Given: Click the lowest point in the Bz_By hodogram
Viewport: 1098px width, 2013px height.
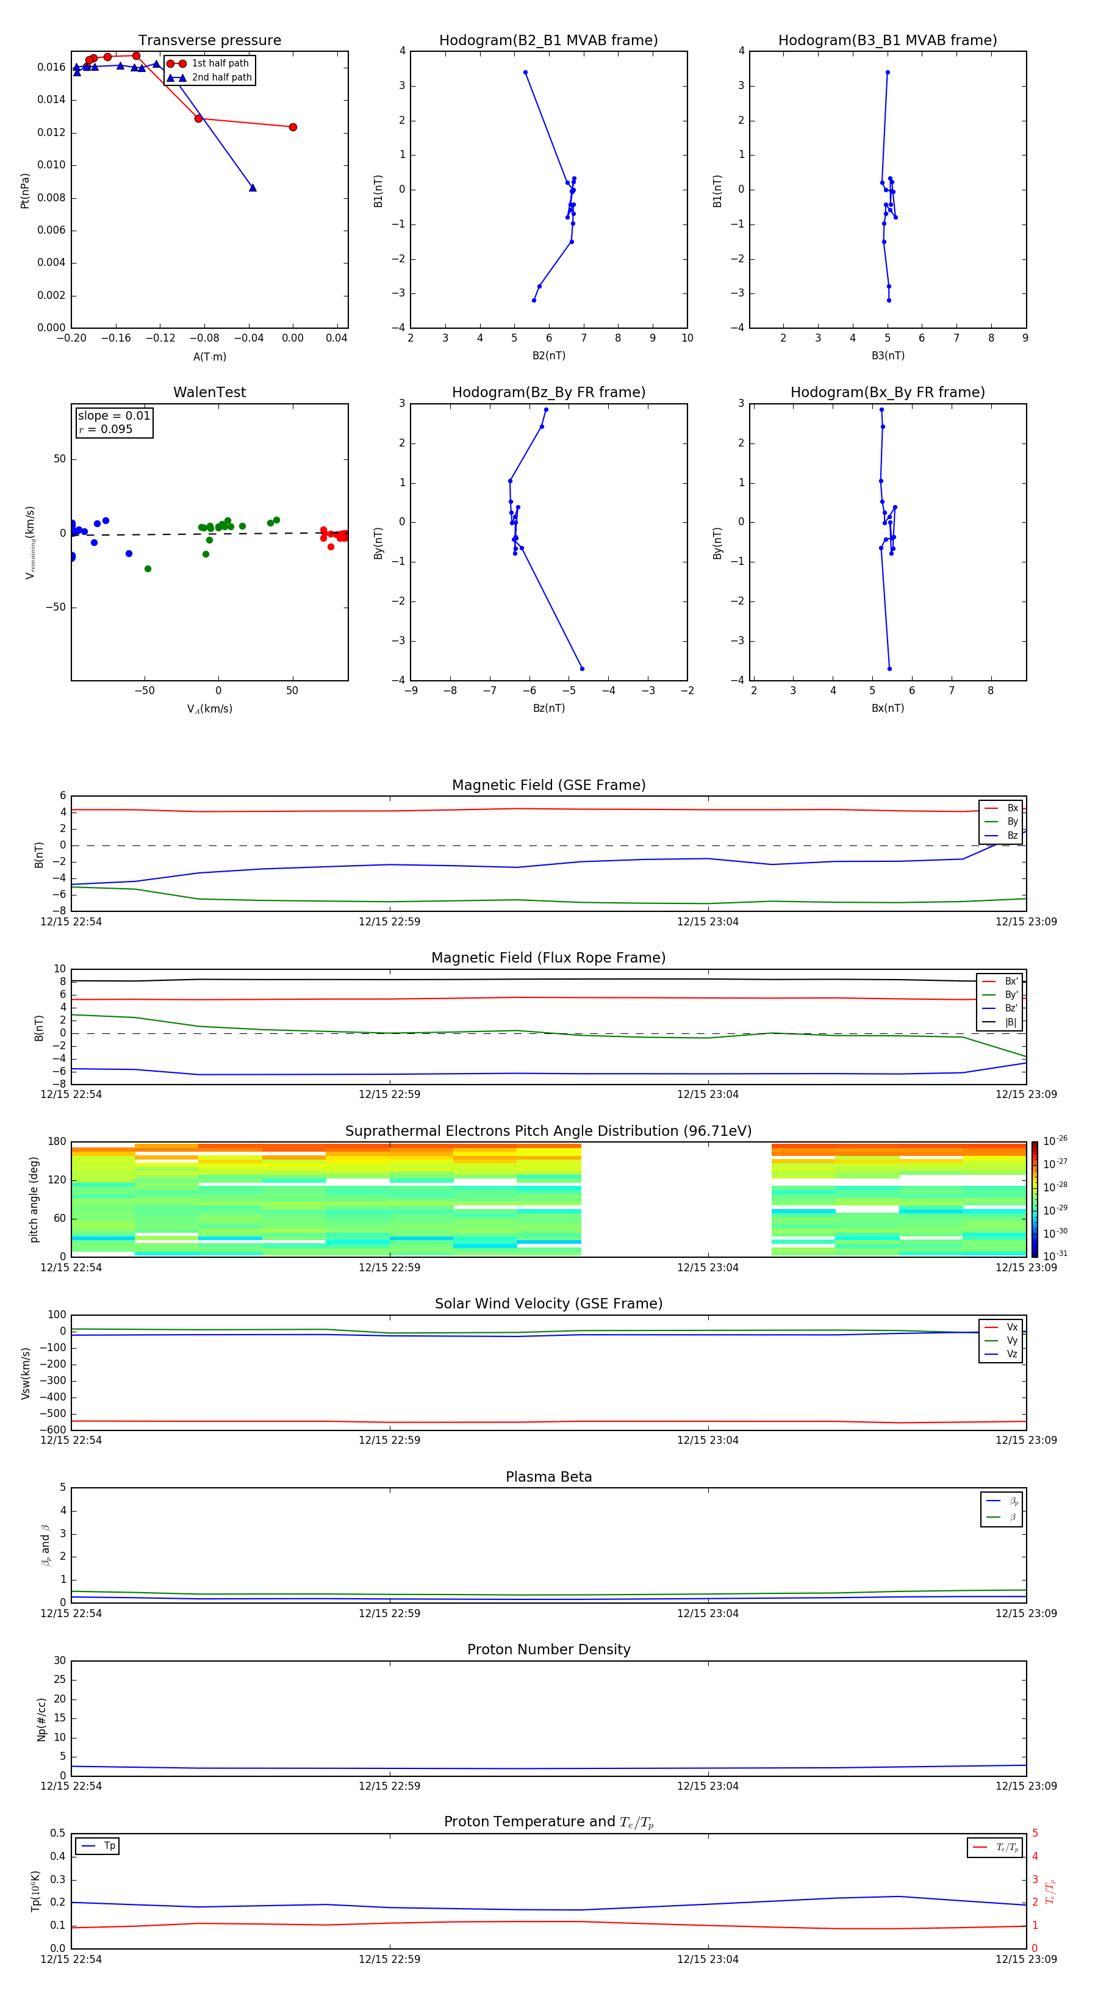Looking at the screenshot, I should click(x=582, y=668).
